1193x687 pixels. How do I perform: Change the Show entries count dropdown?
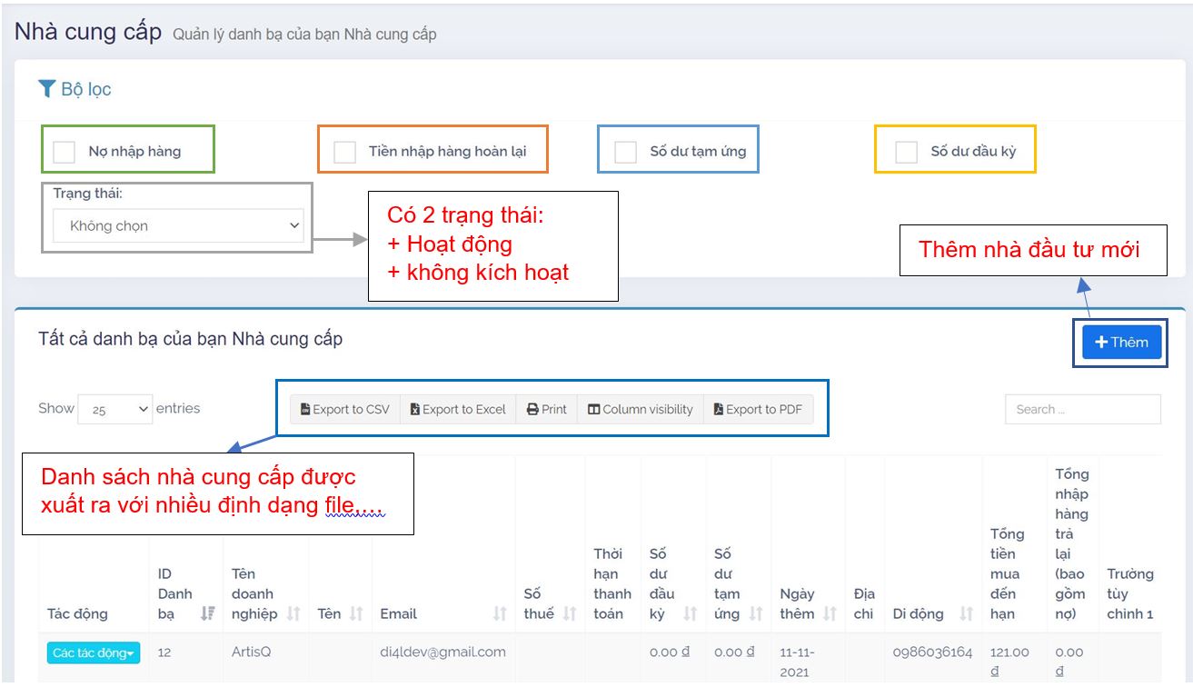coord(115,410)
